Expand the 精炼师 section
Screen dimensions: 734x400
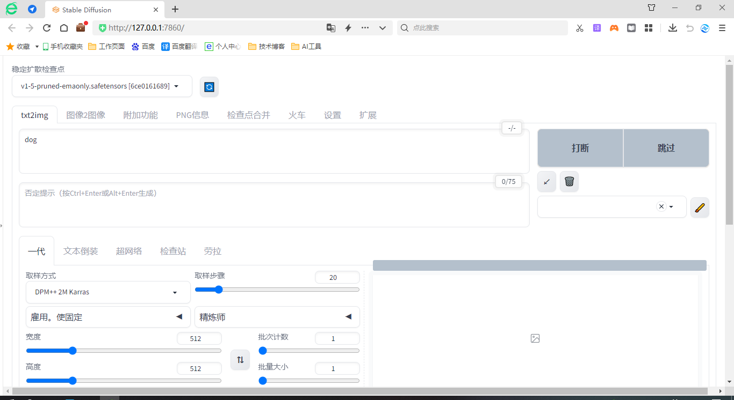coord(277,317)
